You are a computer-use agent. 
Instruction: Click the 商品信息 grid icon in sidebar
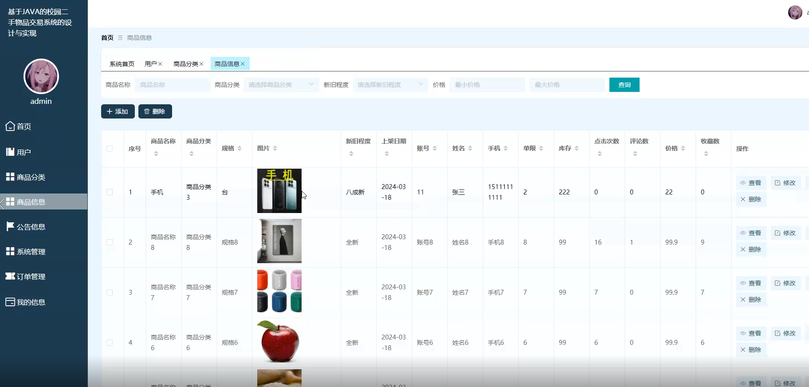pyautogui.click(x=10, y=201)
